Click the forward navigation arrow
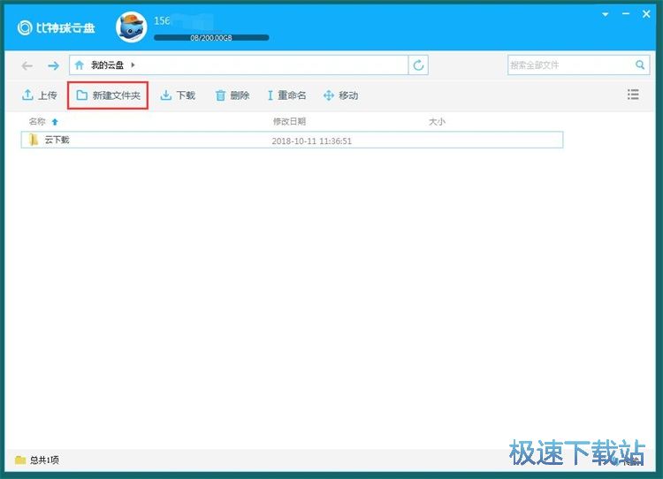This screenshot has width=663, height=479. (x=53, y=65)
